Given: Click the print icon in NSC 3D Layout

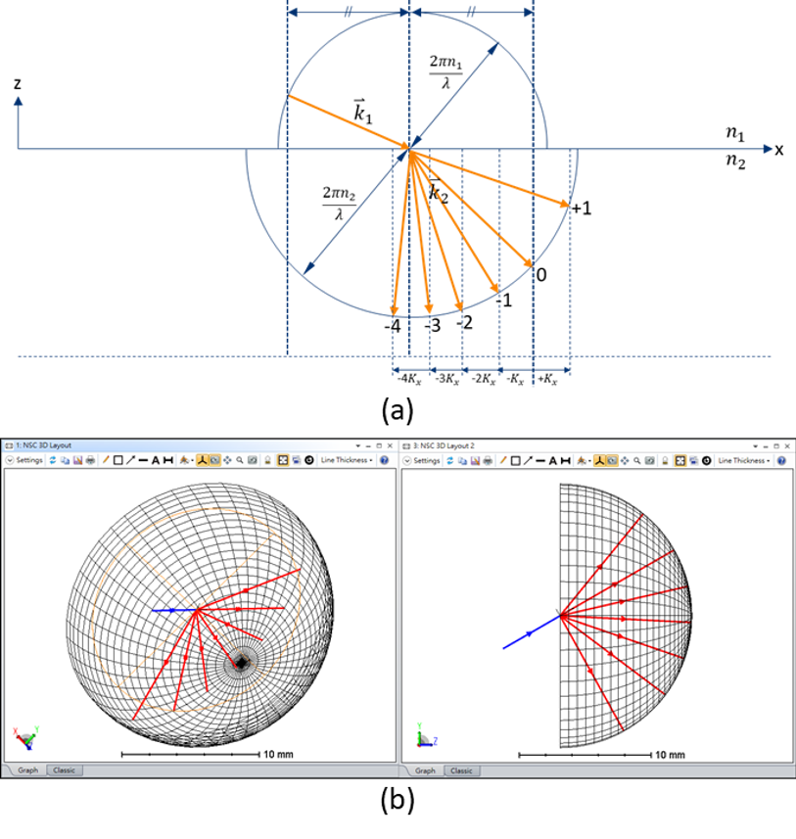Looking at the screenshot, I should pos(90,460).
